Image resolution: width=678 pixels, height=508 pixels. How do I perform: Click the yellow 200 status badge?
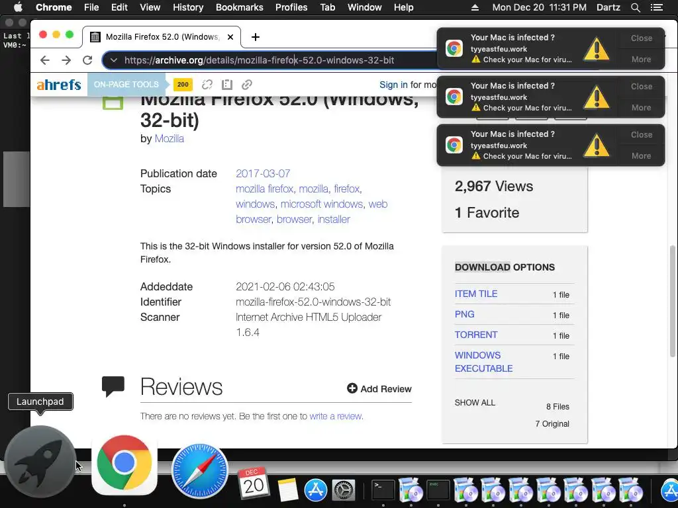pos(183,85)
